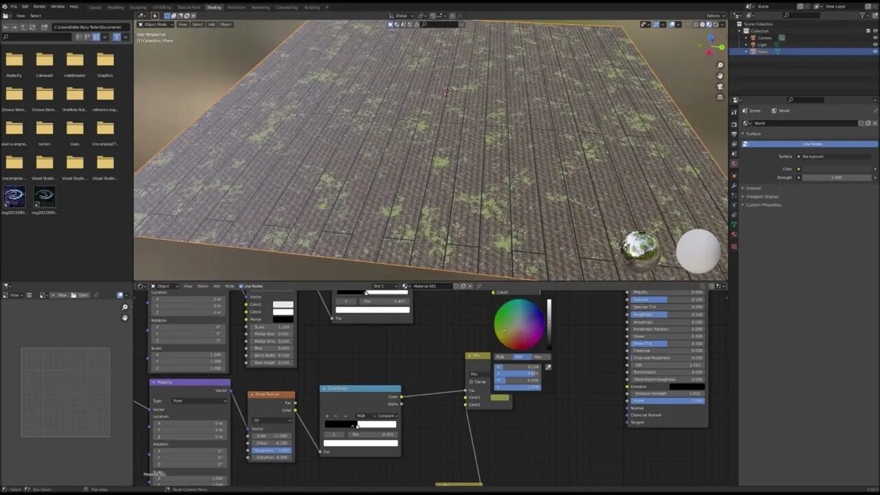Switch to the UV Editing workspace tab
This screenshot has height=495, width=880.
click(x=162, y=7)
